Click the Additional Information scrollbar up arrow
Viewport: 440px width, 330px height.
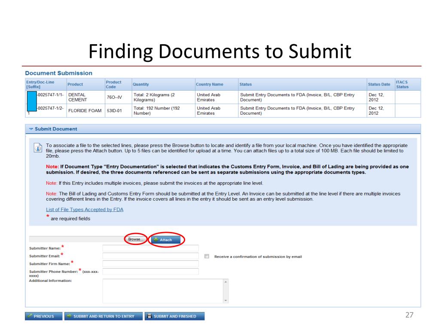(226, 281)
